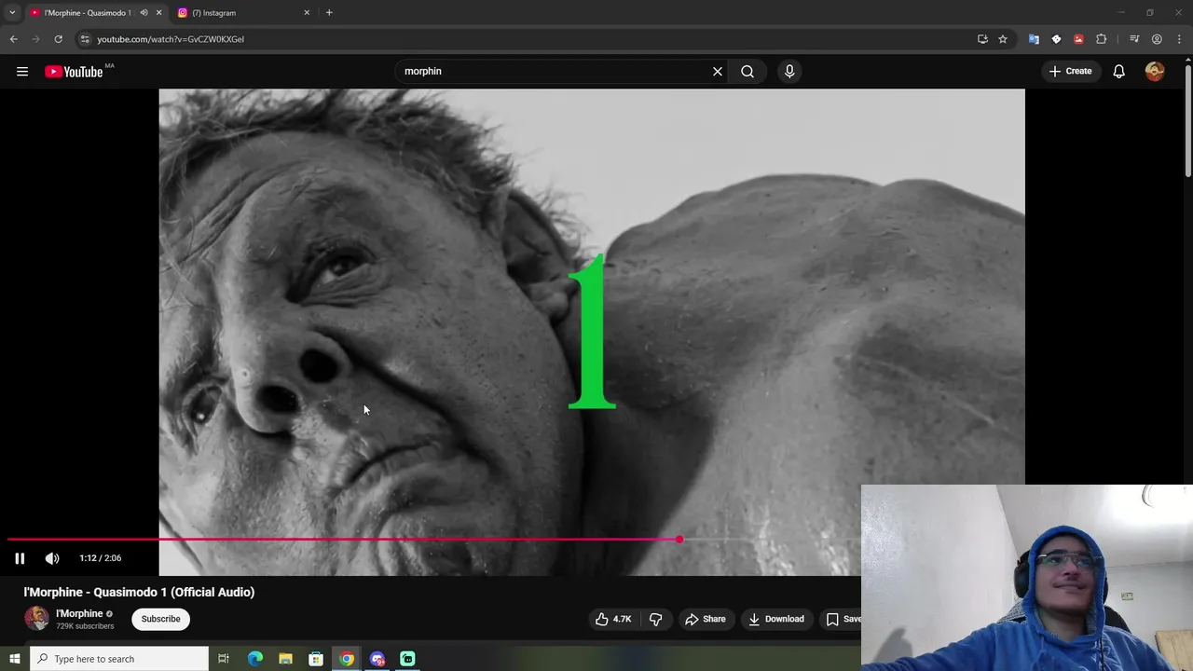
Task: Click the page vertical scrollbar
Action: coord(1187,119)
